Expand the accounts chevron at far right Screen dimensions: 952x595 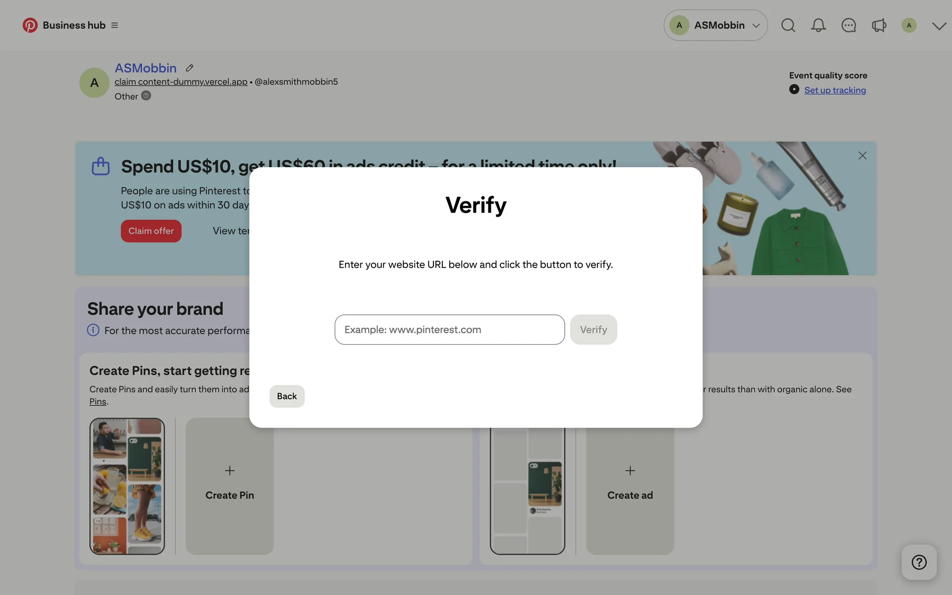[x=939, y=26]
